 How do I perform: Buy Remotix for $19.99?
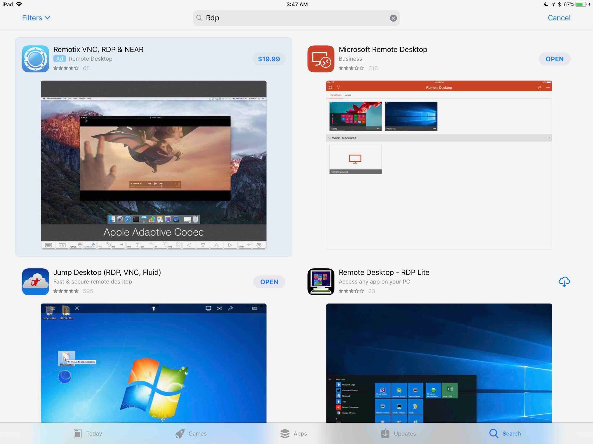(x=269, y=59)
